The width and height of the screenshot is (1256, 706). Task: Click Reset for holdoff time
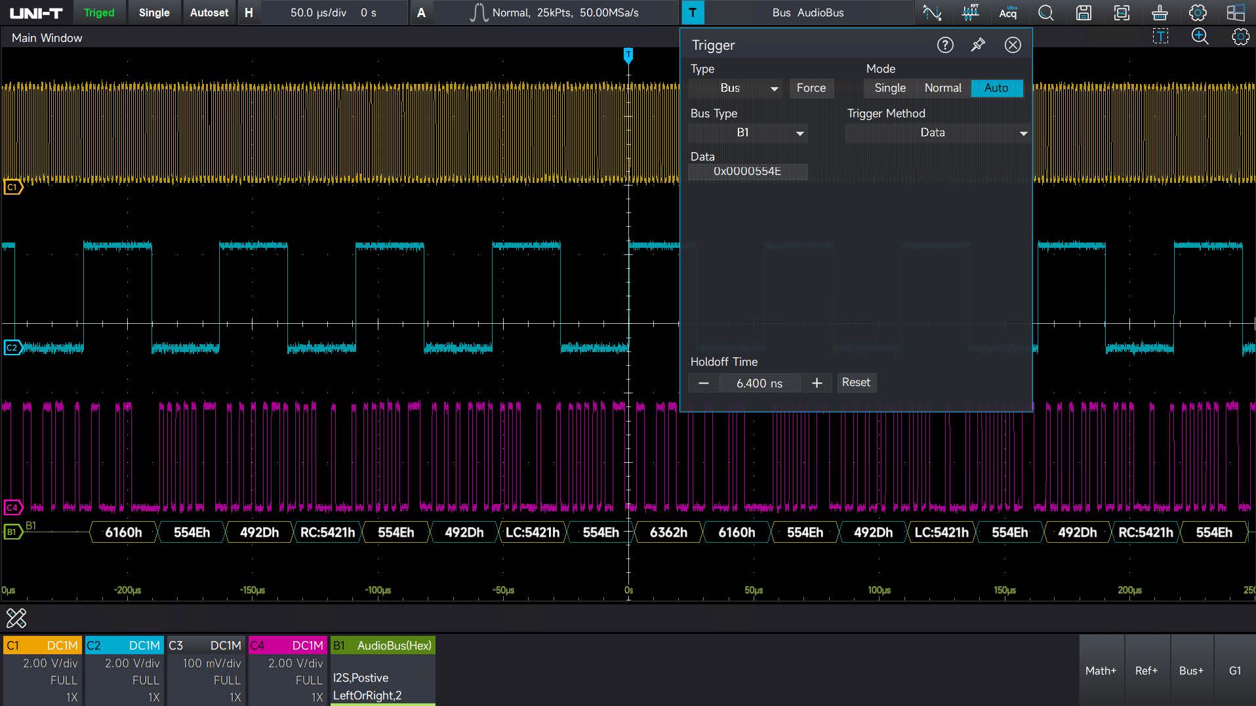tap(856, 382)
